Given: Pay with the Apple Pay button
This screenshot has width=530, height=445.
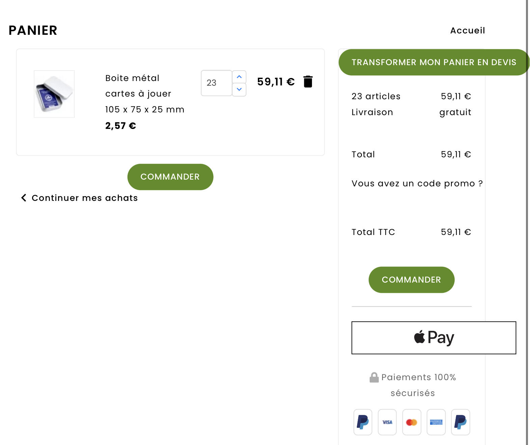Looking at the screenshot, I should 434,338.
